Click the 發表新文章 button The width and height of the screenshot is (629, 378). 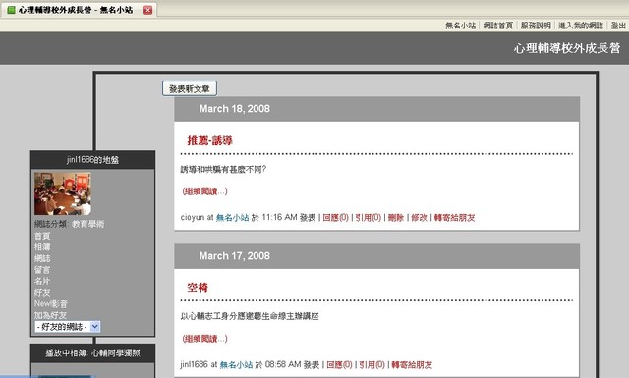coord(190,88)
